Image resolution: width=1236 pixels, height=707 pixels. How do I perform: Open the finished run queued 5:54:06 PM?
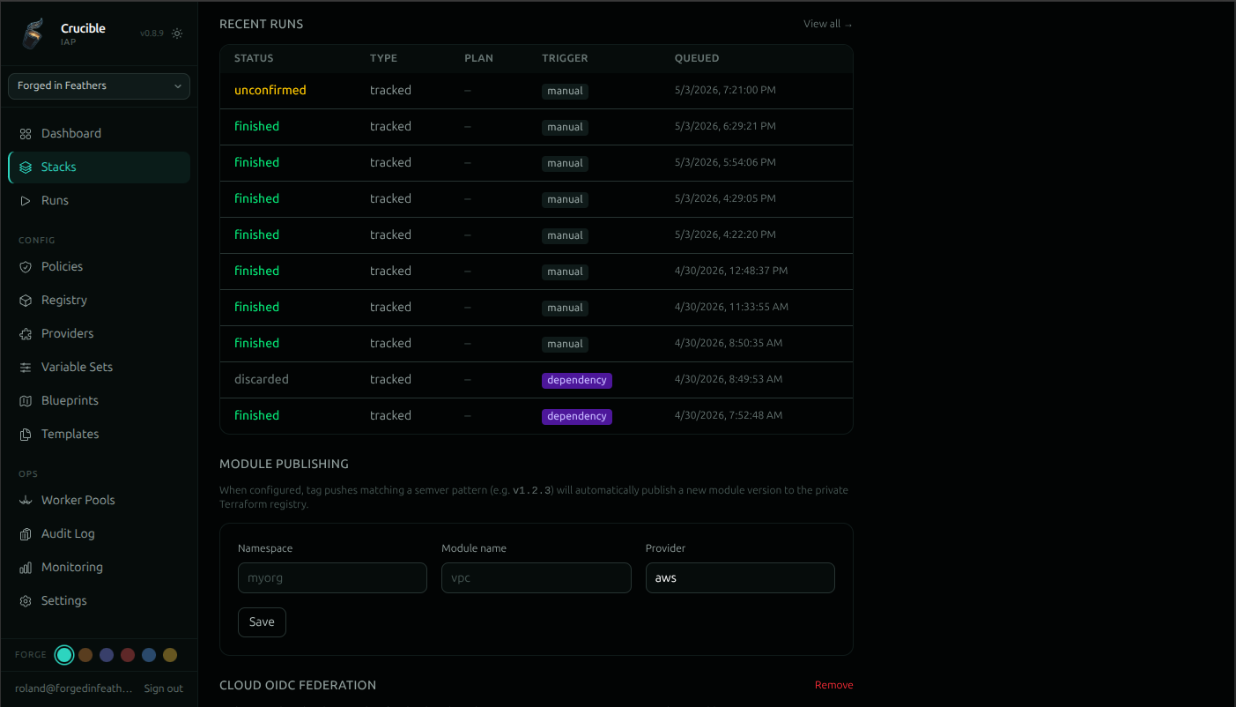point(537,163)
